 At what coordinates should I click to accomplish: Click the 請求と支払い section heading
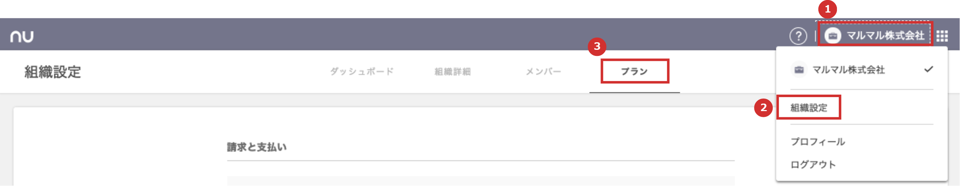[257, 147]
